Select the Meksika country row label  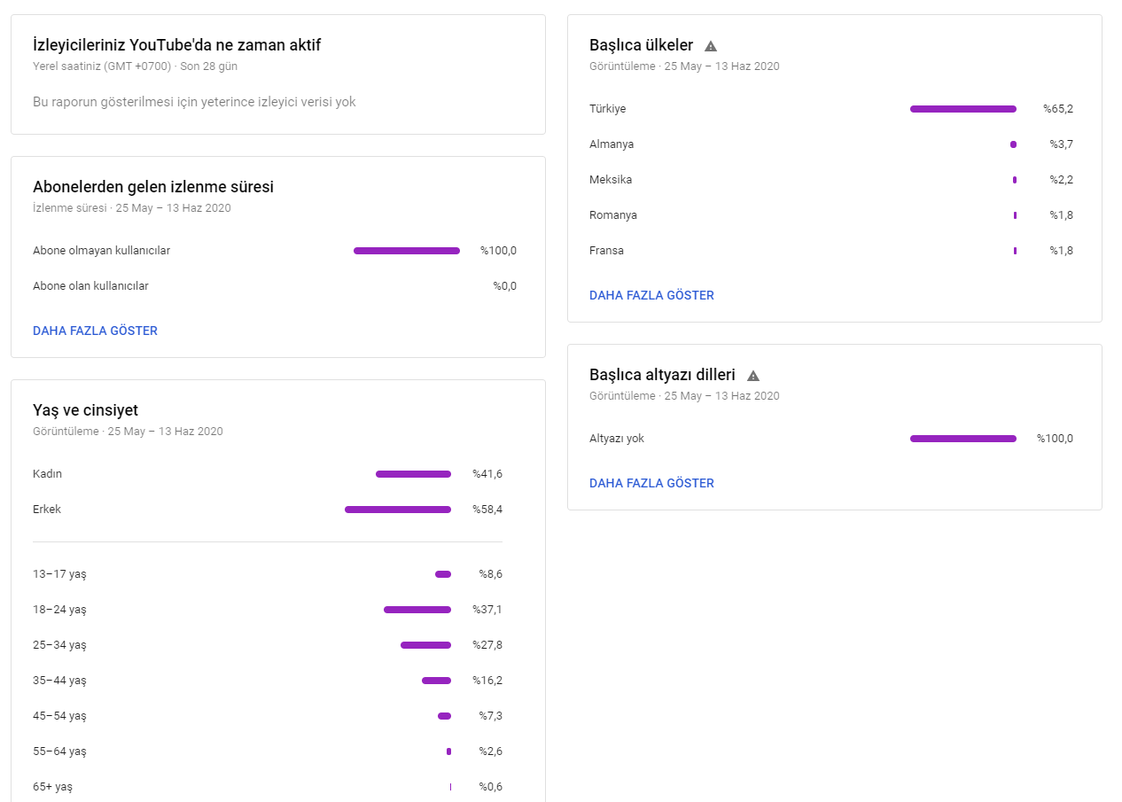coord(611,180)
